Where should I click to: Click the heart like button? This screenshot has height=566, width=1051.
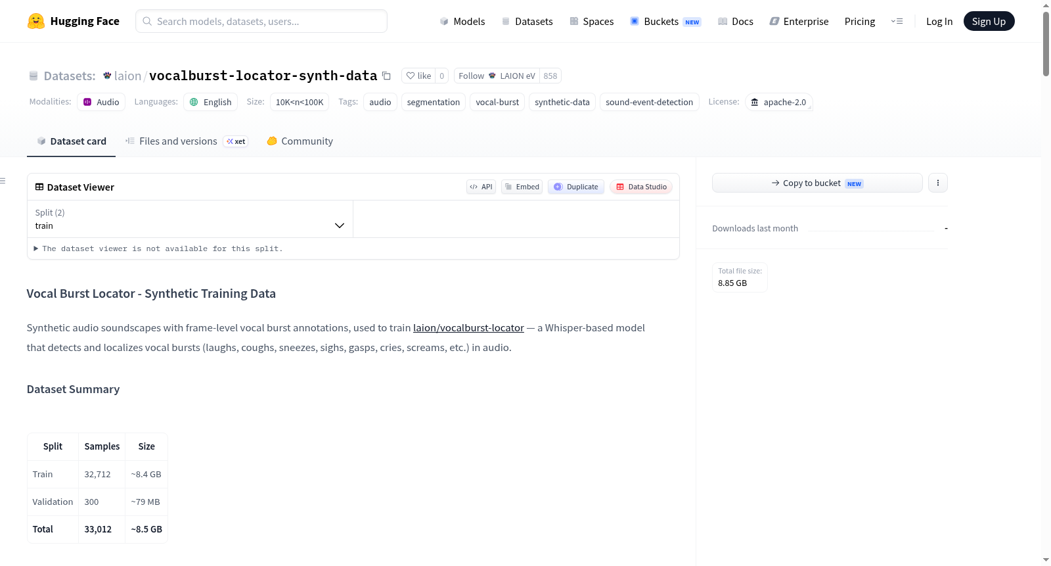[418, 76]
